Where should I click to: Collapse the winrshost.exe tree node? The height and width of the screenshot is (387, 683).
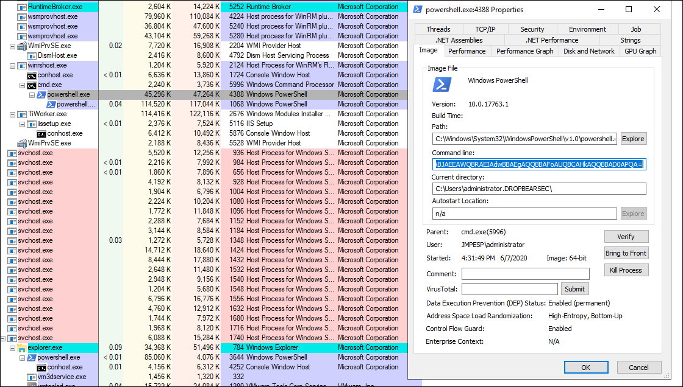pyautogui.click(x=13, y=66)
